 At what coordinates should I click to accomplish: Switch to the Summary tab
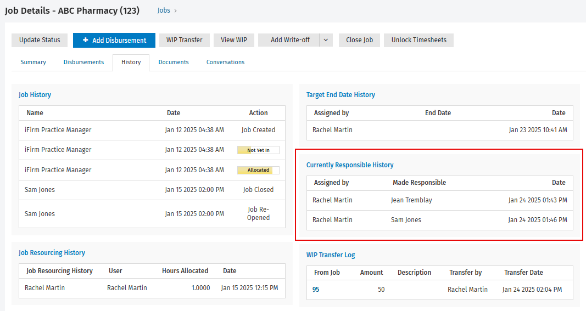pyautogui.click(x=34, y=63)
